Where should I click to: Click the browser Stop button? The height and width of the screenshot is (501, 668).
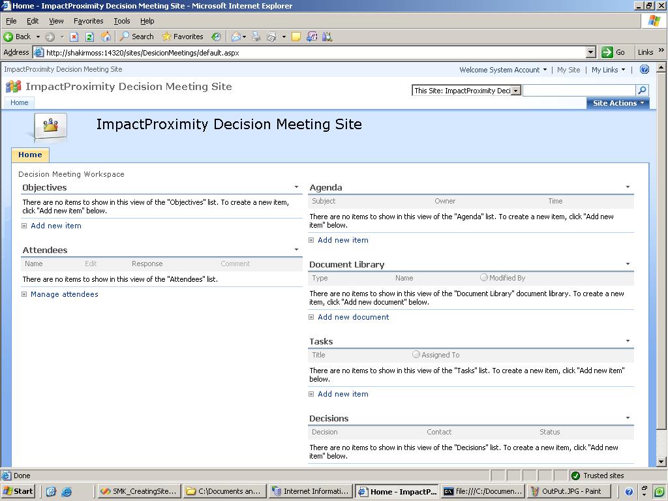(x=74, y=37)
